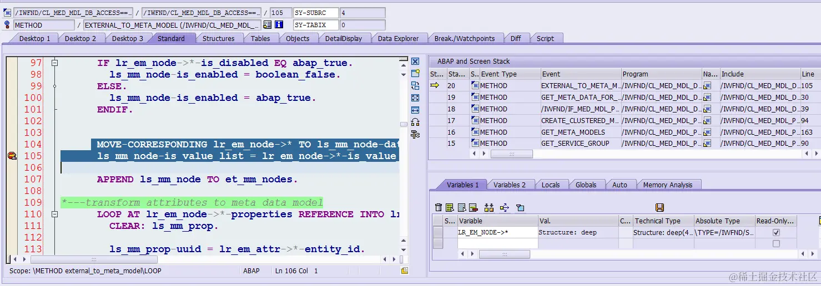This screenshot has width=821, height=286.
Task: Click the second list icon in Variables toolbar
Action: (462, 207)
